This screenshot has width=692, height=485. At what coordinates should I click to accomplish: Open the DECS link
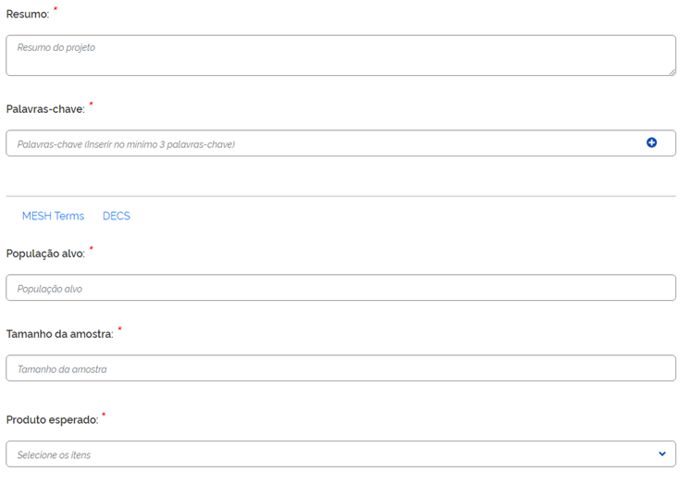point(117,216)
